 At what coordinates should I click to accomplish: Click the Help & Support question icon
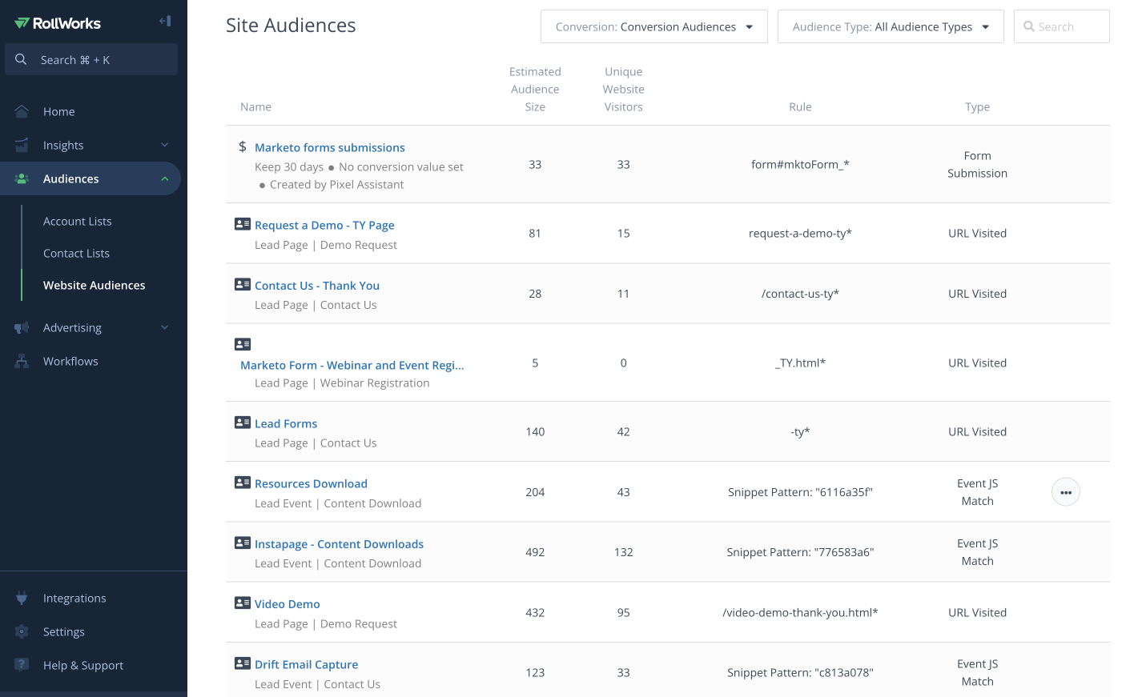22,665
